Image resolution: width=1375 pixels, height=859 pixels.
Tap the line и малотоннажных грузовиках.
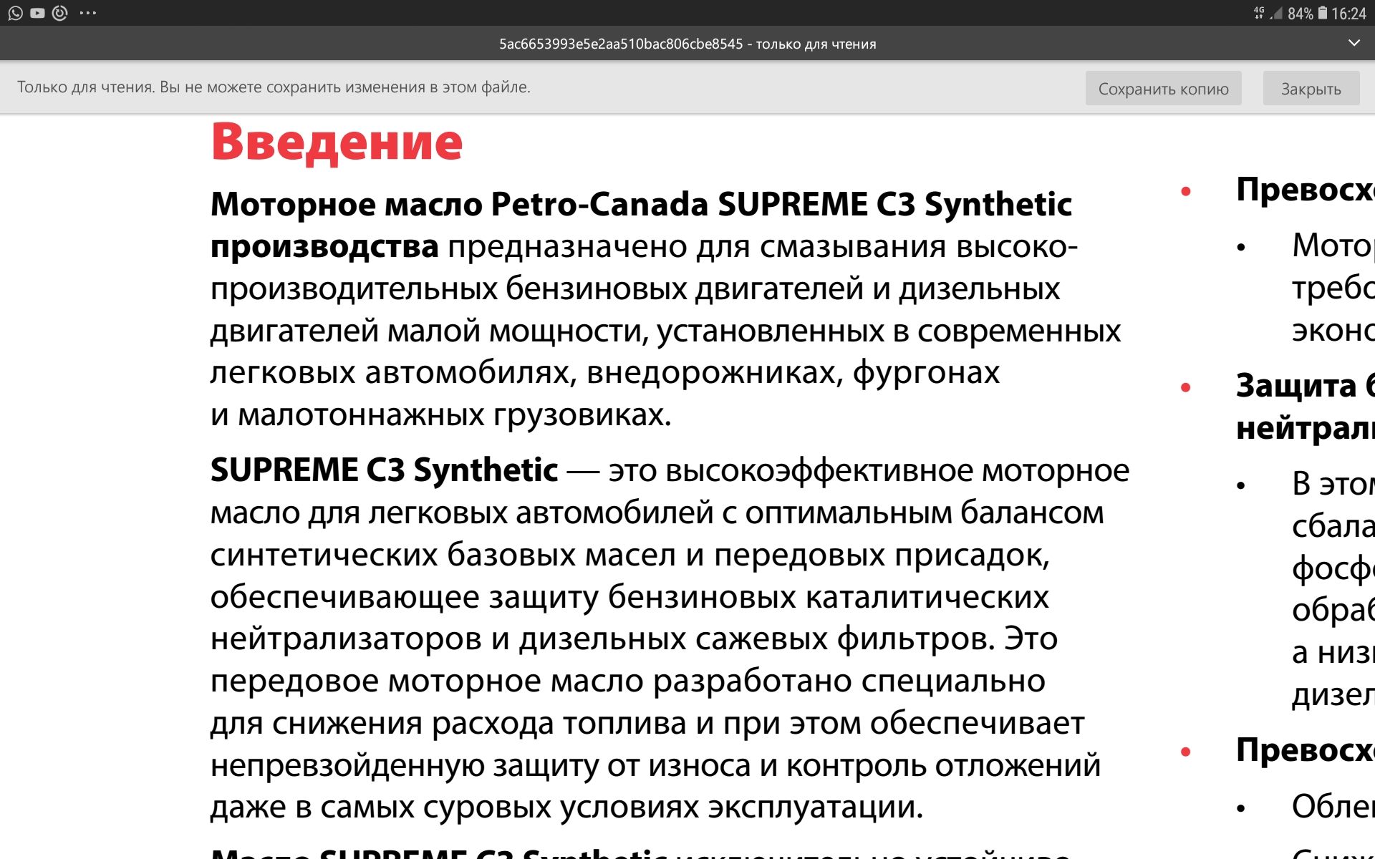[441, 415]
